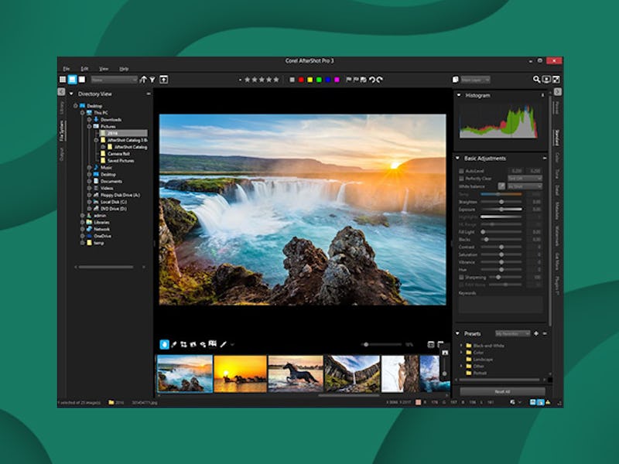The image size is (619, 464).
Task: Collapse the Histogram panel
Action: (458, 95)
